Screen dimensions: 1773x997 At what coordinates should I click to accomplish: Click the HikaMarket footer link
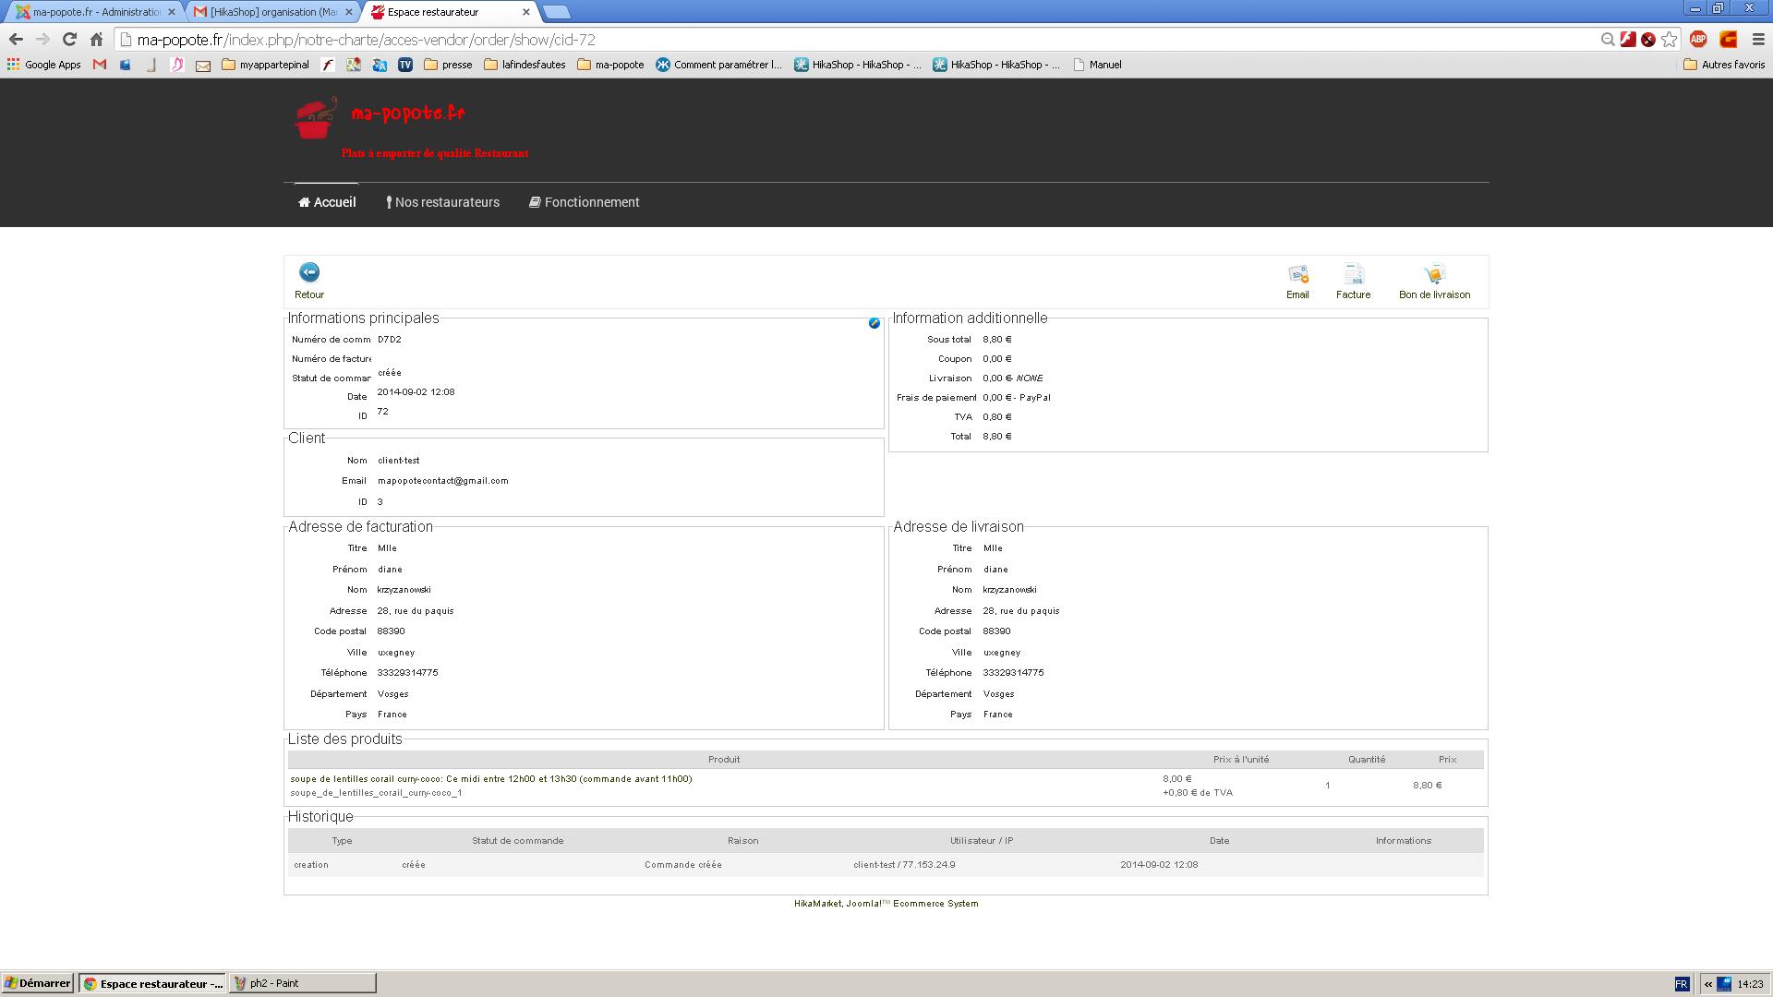click(x=817, y=904)
